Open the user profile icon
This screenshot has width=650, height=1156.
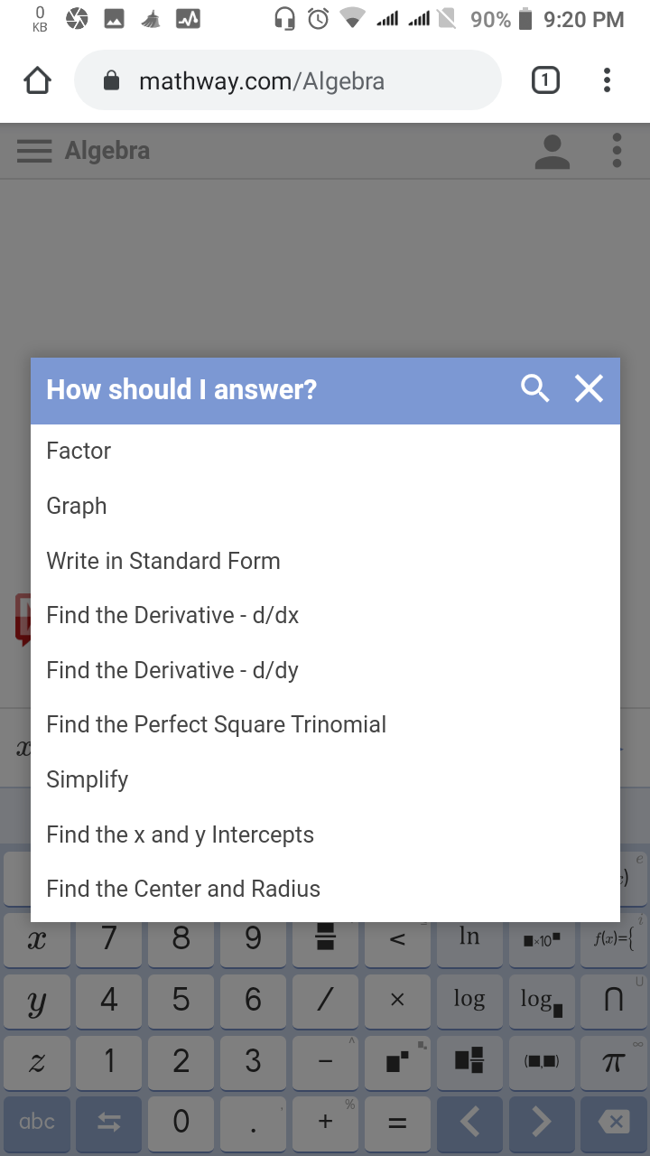552,151
